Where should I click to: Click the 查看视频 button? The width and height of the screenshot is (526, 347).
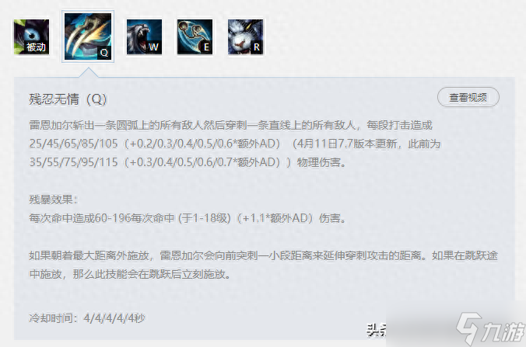[x=468, y=97]
